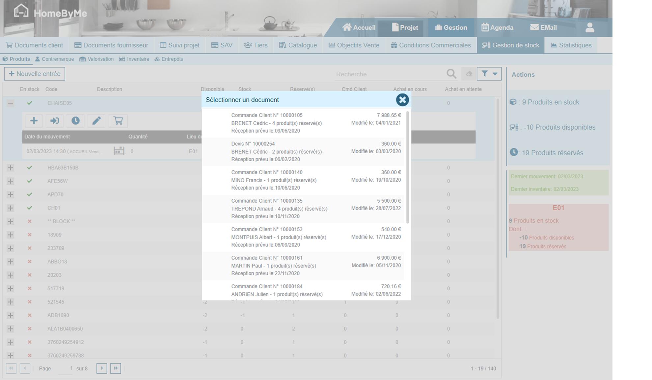
Task: Expand the AFE56W product row
Action: [x=11, y=181]
